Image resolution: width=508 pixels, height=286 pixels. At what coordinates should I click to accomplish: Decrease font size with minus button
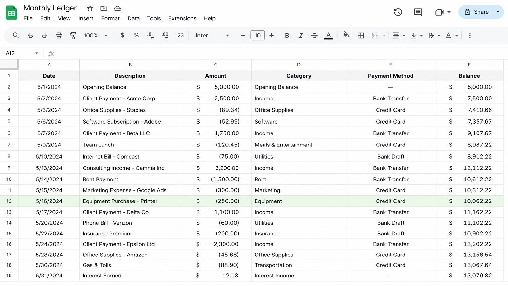tap(243, 35)
